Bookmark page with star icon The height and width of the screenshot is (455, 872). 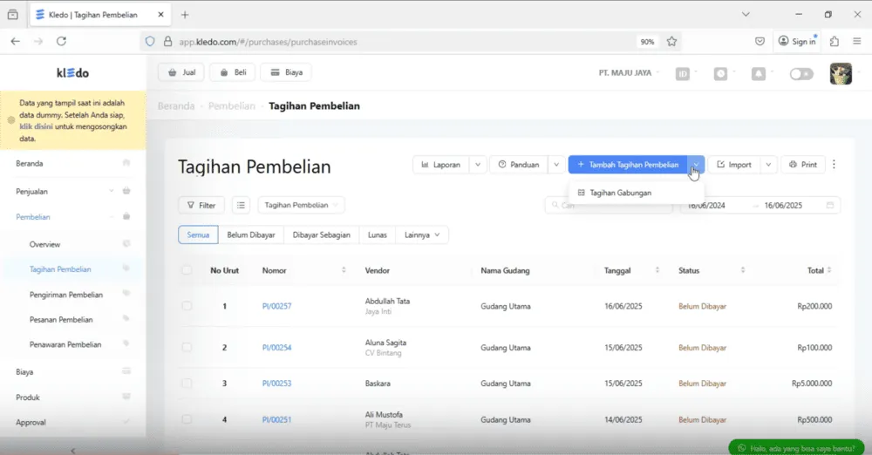(x=671, y=41)
